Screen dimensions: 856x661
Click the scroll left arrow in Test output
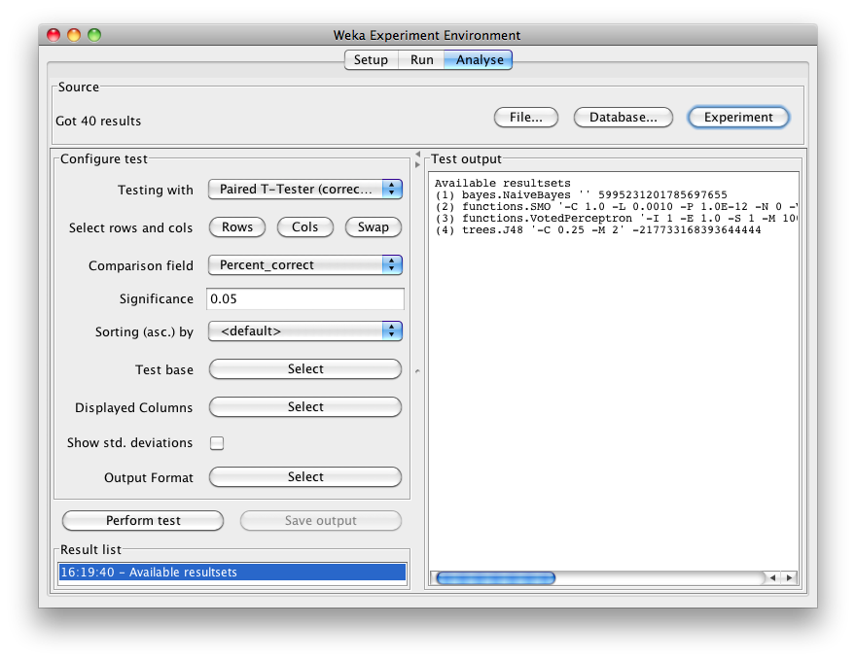tap(772, 577)
